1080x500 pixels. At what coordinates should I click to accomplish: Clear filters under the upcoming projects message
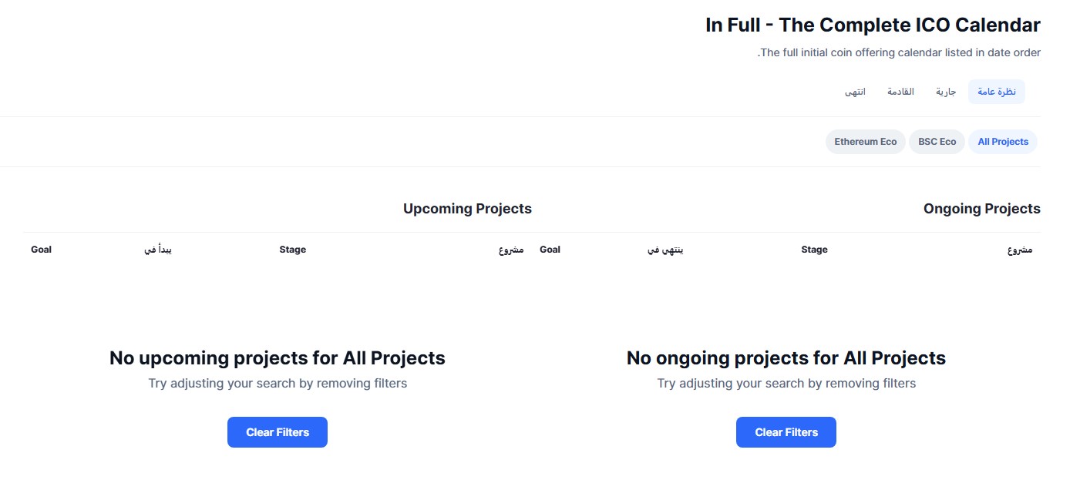[278, 432]
